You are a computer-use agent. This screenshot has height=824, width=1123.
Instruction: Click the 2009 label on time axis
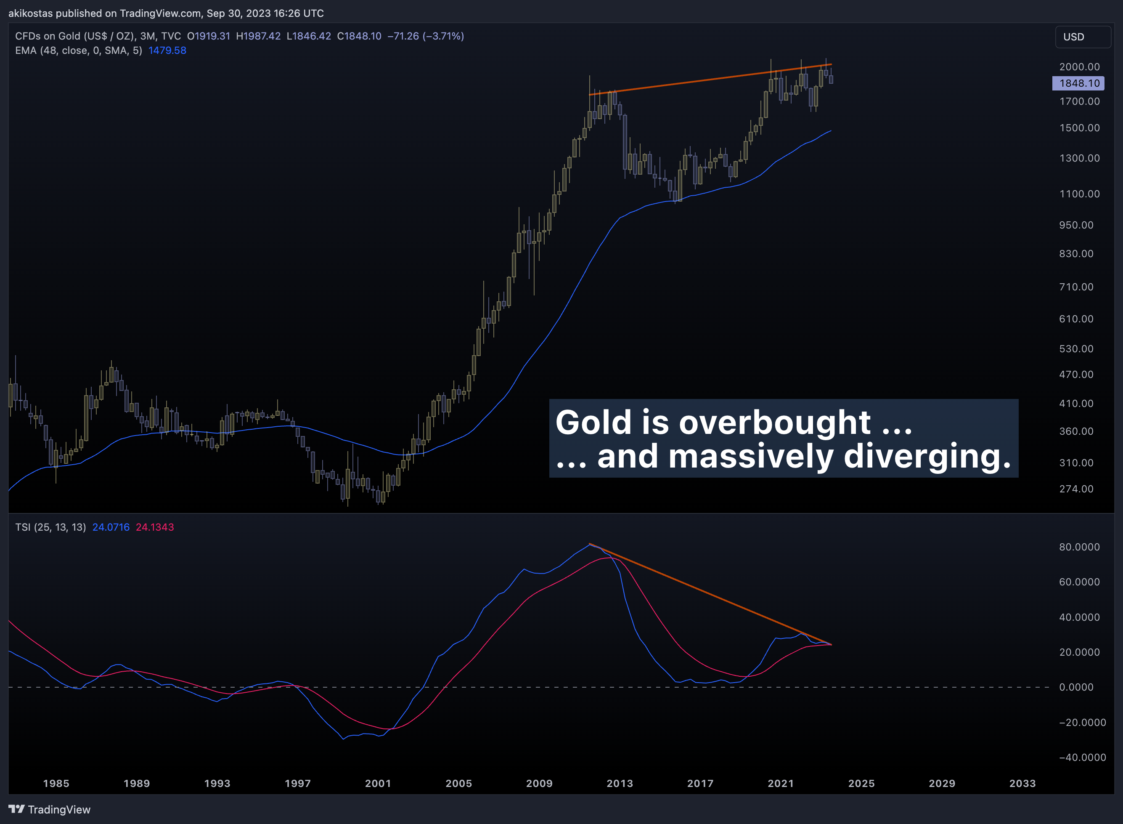539,784
